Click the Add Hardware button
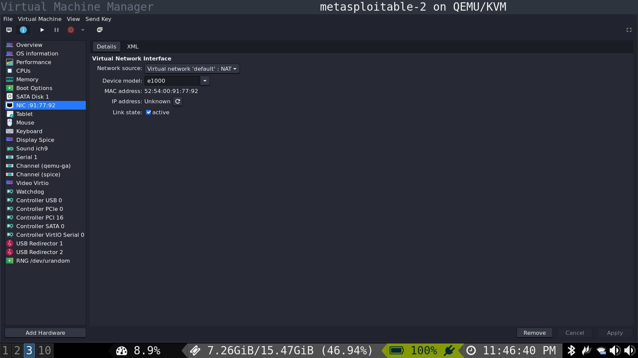The image size is (638, 358). (45, 333)
